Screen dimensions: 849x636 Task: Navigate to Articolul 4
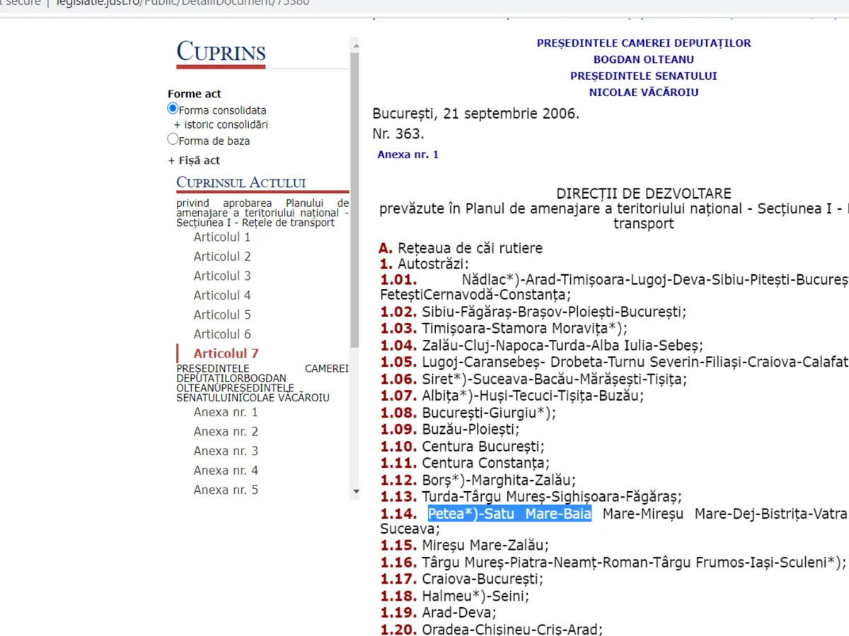222,295
